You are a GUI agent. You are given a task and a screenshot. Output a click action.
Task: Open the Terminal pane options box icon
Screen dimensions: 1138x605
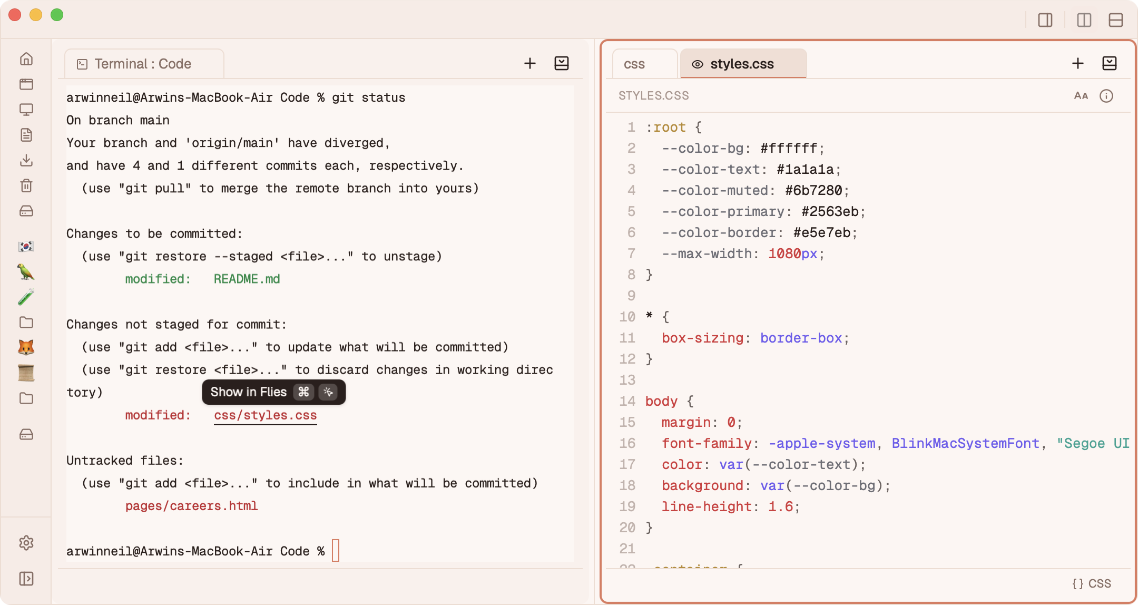click(562, 63)
